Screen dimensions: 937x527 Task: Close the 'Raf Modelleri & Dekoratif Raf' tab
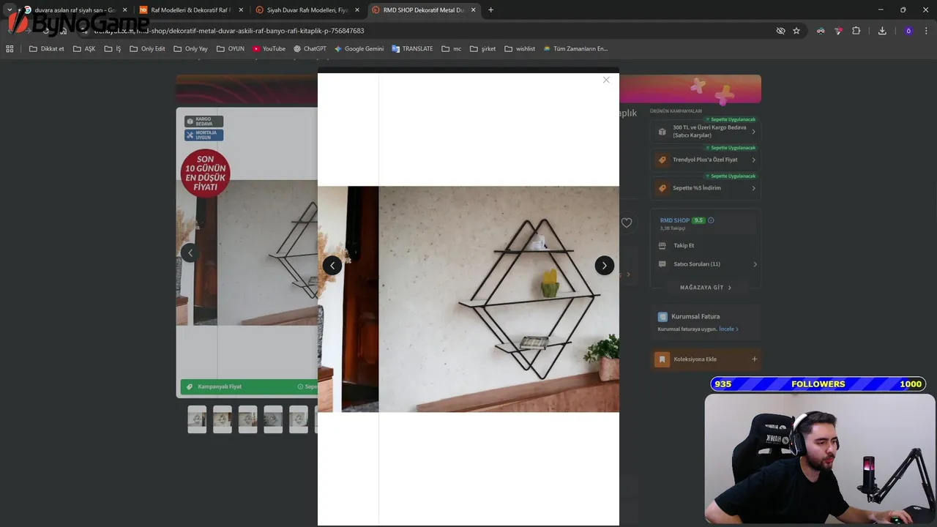(241, 10)
